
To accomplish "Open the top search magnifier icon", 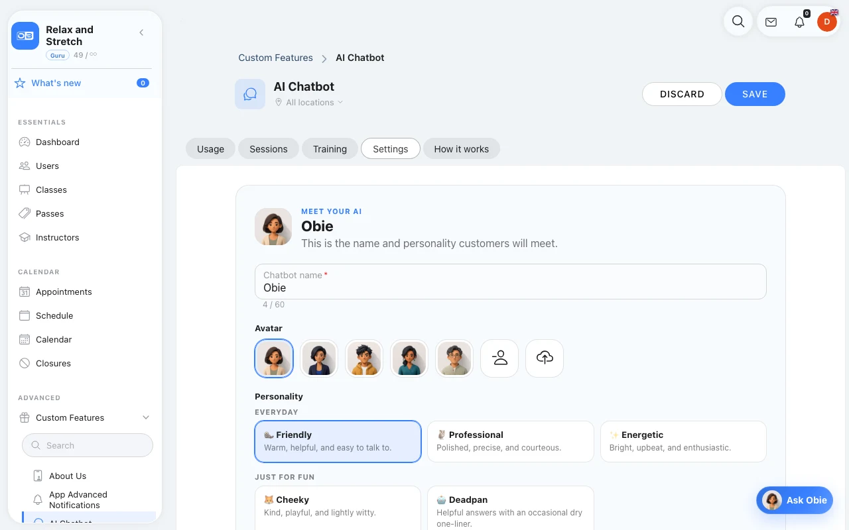I will point(738,21).
